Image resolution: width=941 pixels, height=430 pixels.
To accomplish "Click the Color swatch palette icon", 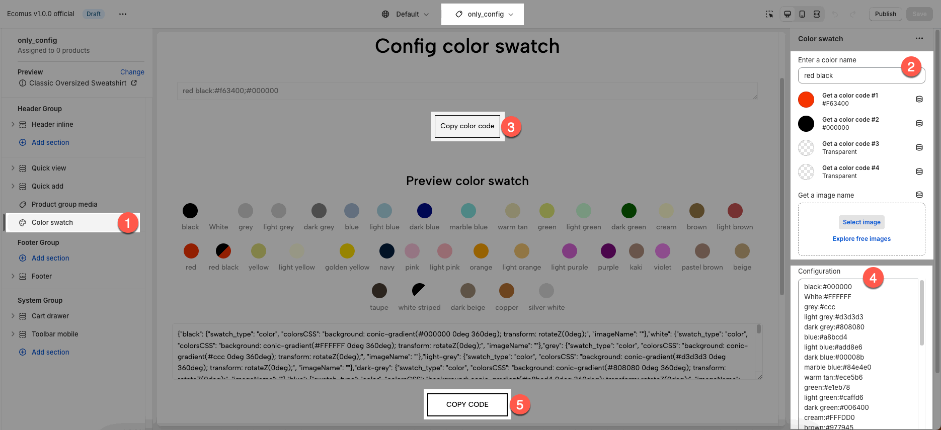I will tap(23, 222).
